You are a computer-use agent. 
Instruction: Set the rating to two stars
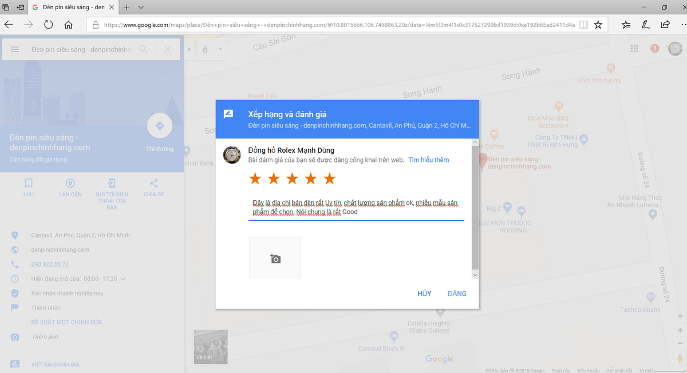point(274,179)
